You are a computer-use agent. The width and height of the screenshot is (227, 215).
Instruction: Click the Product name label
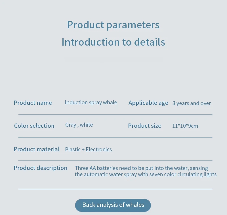33,103
